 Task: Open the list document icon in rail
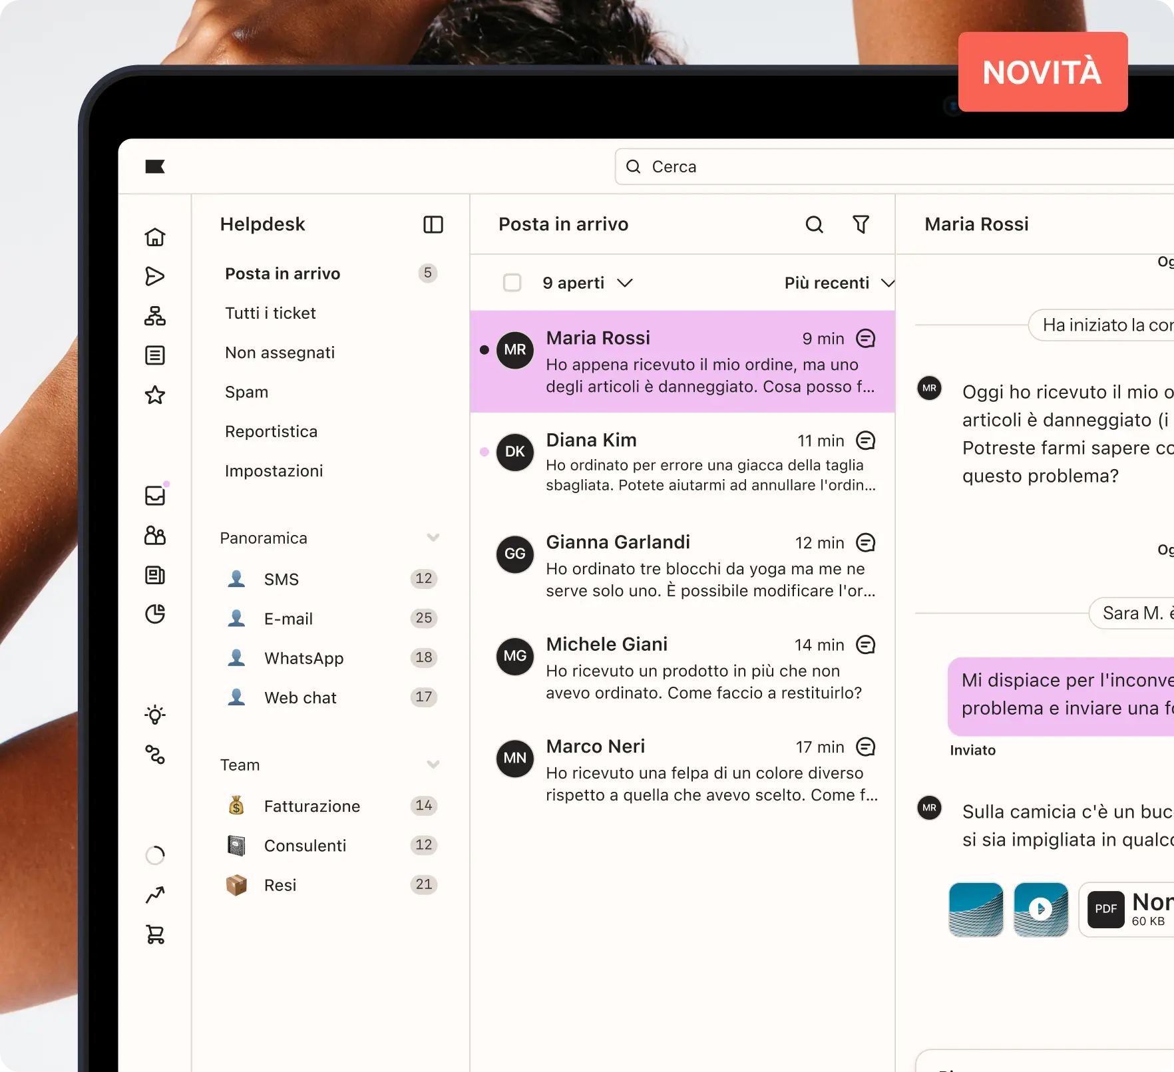pos(155,355)
